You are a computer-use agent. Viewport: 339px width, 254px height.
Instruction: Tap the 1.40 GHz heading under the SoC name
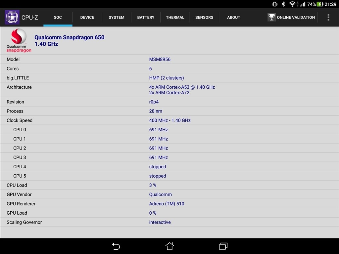(x=46, y=44)
